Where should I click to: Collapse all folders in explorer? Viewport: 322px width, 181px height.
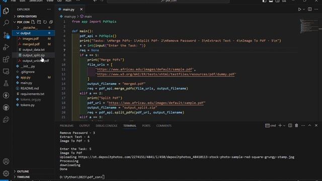pos(51,22)
